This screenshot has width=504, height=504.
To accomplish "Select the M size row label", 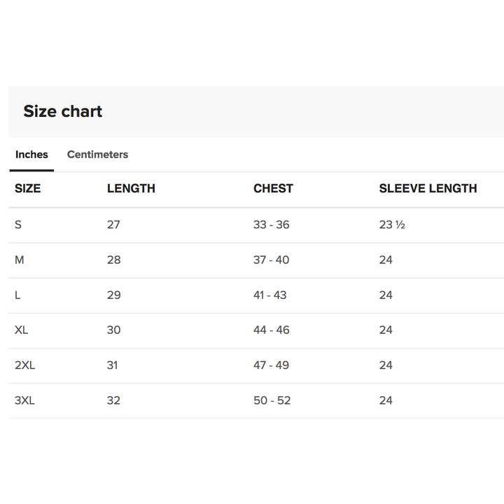I will (x=20, y=260).
